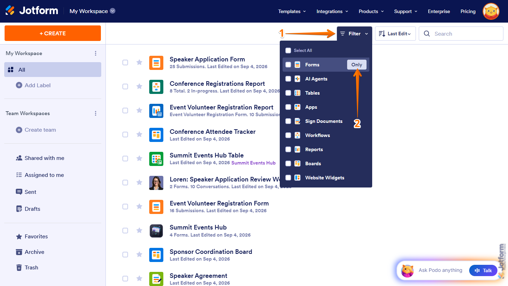Click the plus icon beside Create team
508x286 pixels.
click(19, 130)
